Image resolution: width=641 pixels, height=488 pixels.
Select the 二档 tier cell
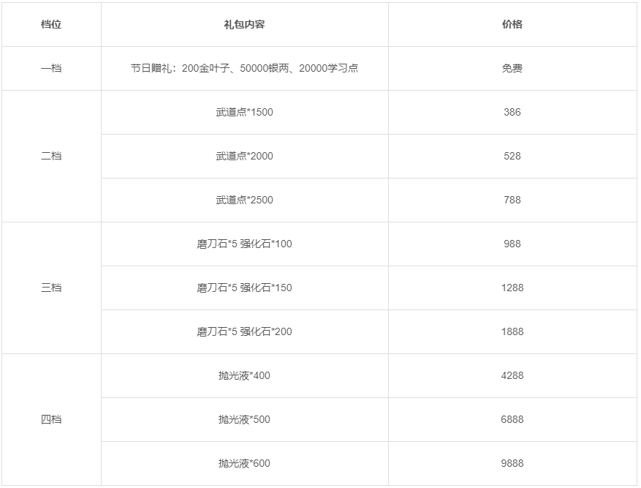click(x=51, y=156)
